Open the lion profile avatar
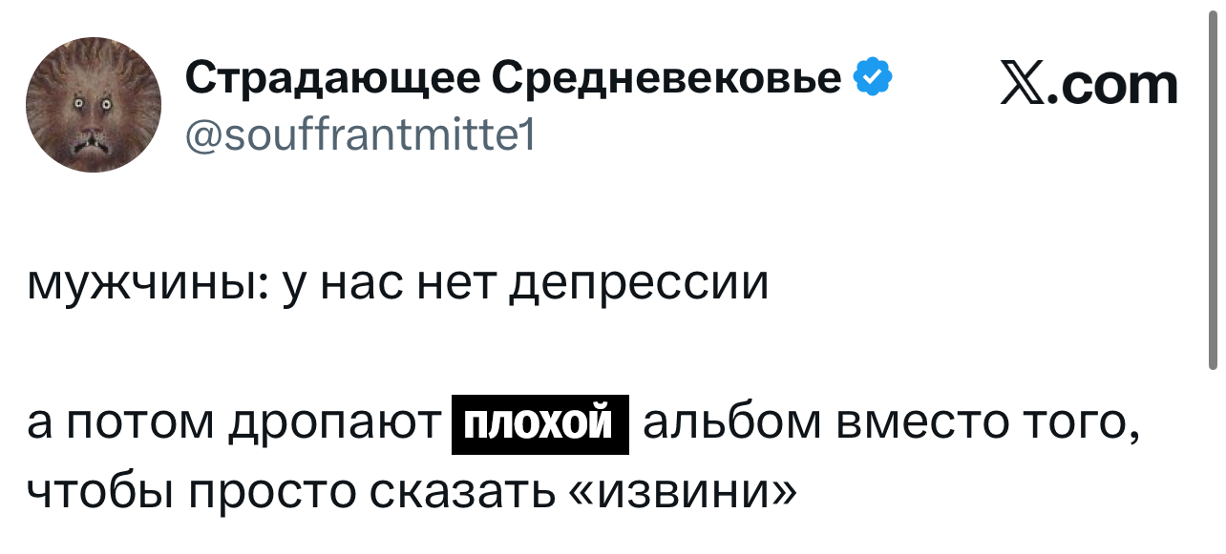Screen dimensions: 1226x554 click(x=94, y=108)
